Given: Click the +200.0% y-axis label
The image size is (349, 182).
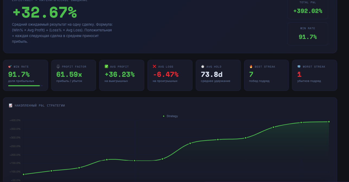Looking at the screenshot, I should (x=15, y=155).
